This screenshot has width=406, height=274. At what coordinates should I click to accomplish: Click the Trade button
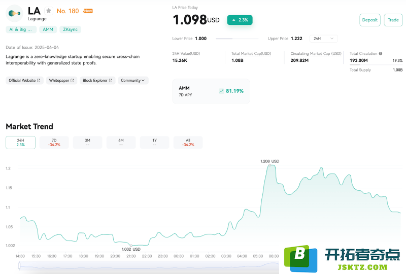click(x=393, y=20)
